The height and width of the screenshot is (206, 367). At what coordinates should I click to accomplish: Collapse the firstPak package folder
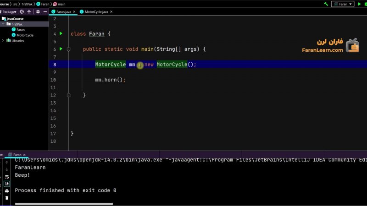coord(3,24)
